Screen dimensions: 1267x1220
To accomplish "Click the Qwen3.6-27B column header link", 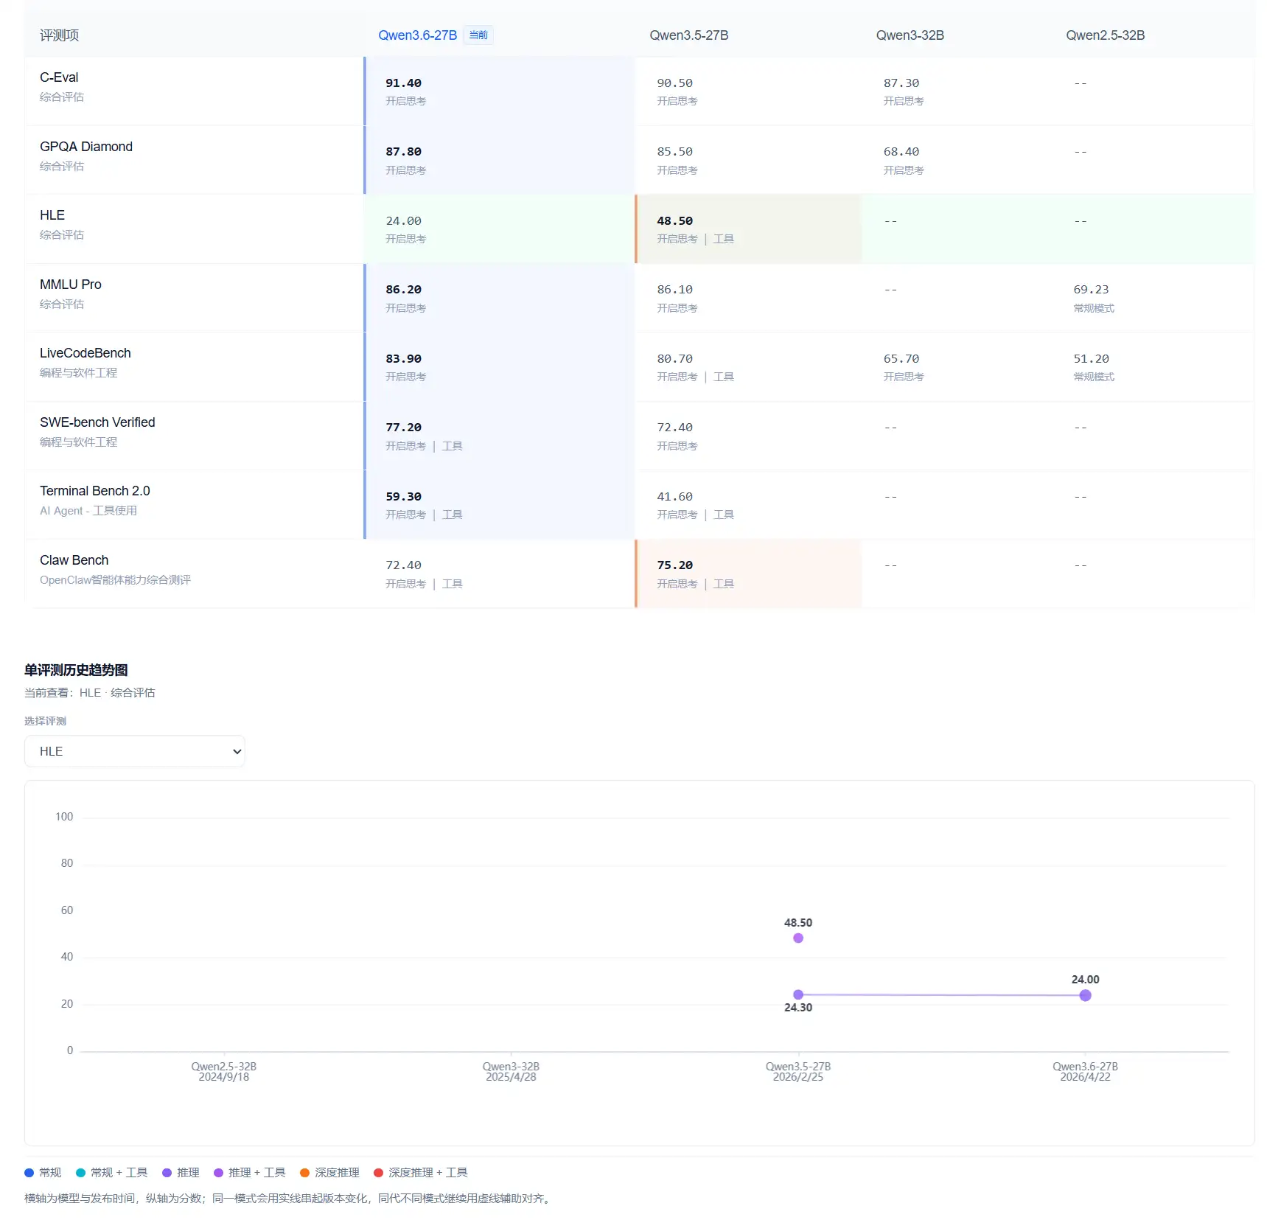I will [417, 35].
